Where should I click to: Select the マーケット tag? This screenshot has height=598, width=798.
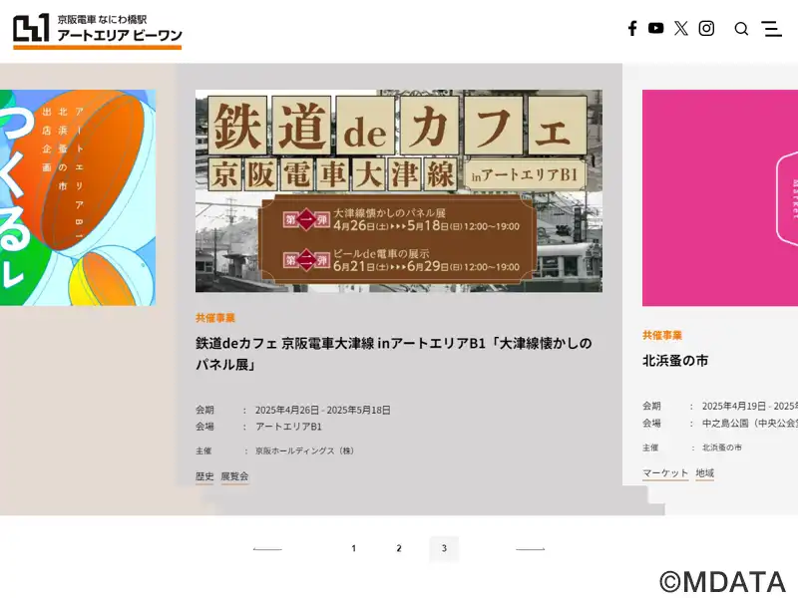click(x=665, y=473)
